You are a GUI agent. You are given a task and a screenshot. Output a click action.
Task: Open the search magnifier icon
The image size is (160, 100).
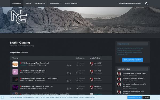[x=146, y=3]
